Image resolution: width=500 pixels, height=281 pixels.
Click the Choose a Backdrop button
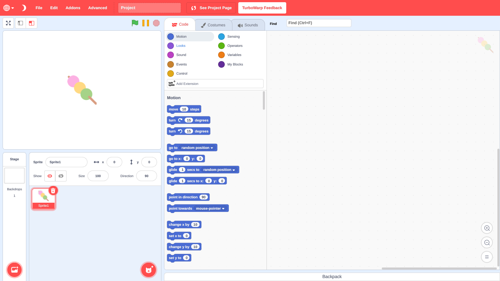[x=15, y=270]
